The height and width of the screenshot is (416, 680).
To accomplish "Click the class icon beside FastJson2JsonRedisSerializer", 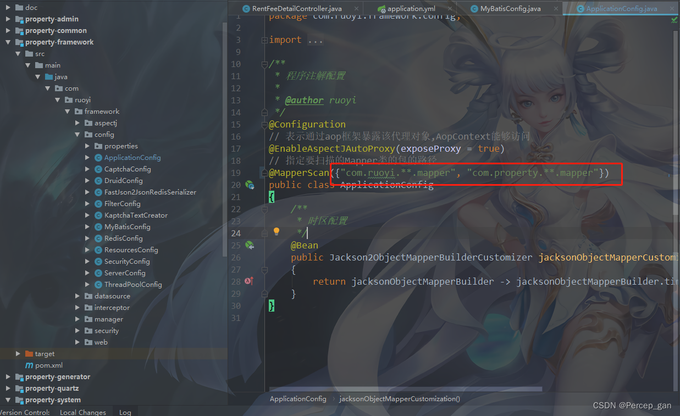I will (x=98, y=192).
